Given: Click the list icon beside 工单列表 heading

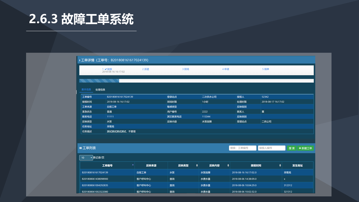Looking at the screenshot, I should tap(80, 148).
